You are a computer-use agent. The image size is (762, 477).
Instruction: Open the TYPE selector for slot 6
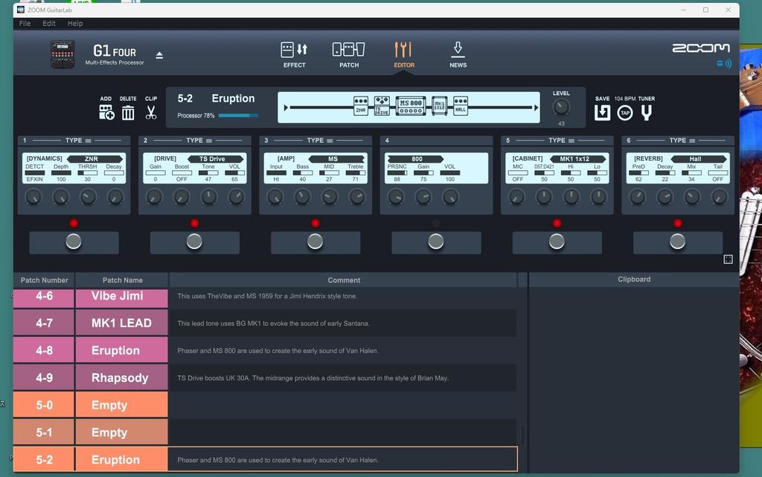point(682,140)
